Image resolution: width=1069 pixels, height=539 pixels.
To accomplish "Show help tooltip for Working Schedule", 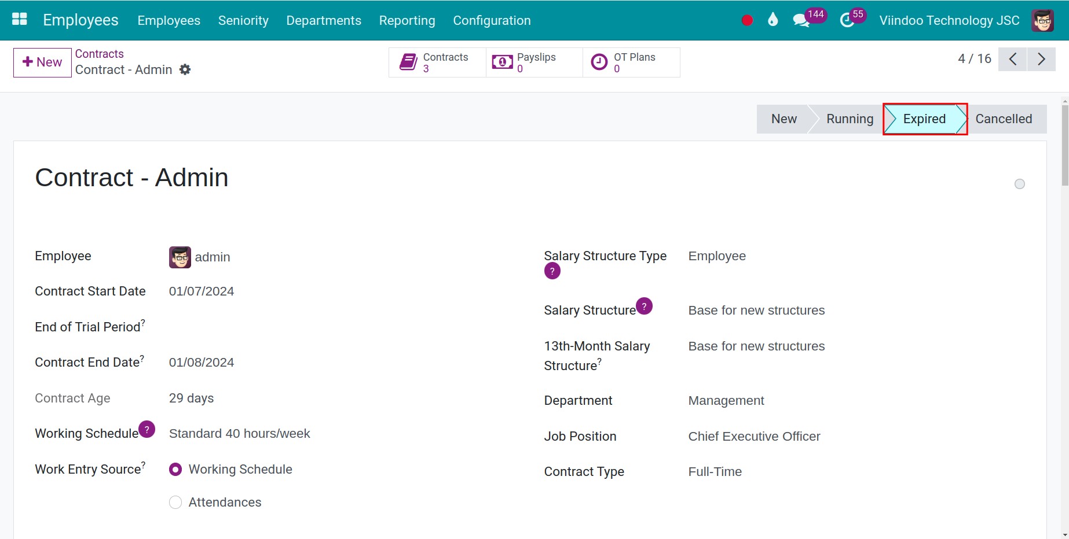I will point(147,429).
